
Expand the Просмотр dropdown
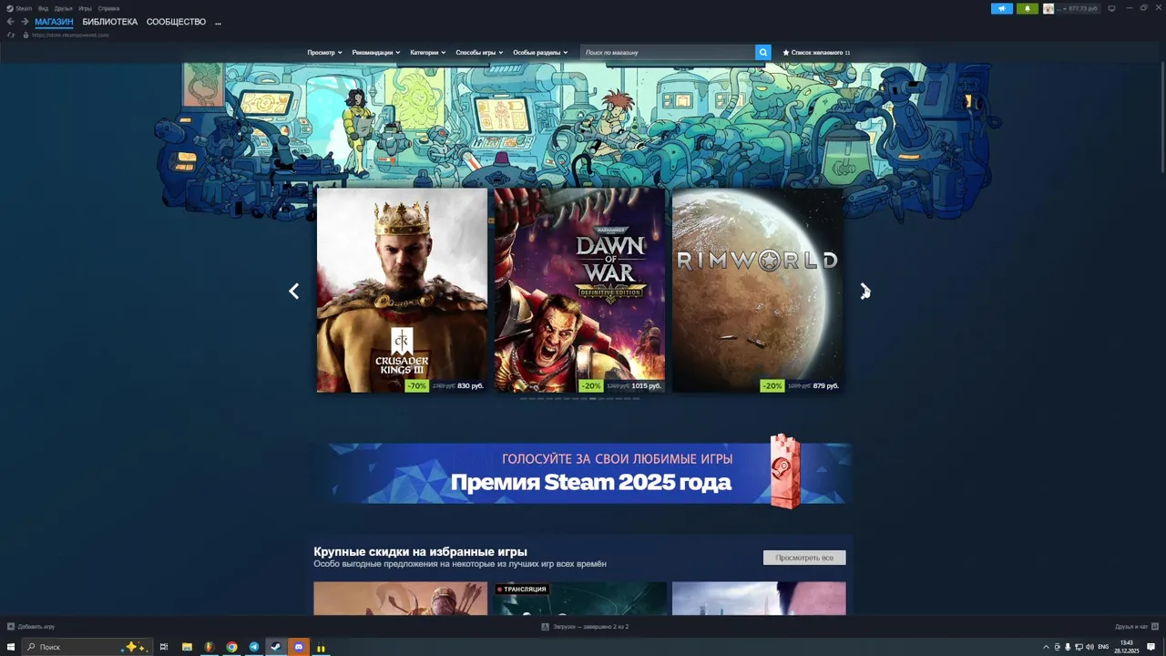[x=324, y=53]
